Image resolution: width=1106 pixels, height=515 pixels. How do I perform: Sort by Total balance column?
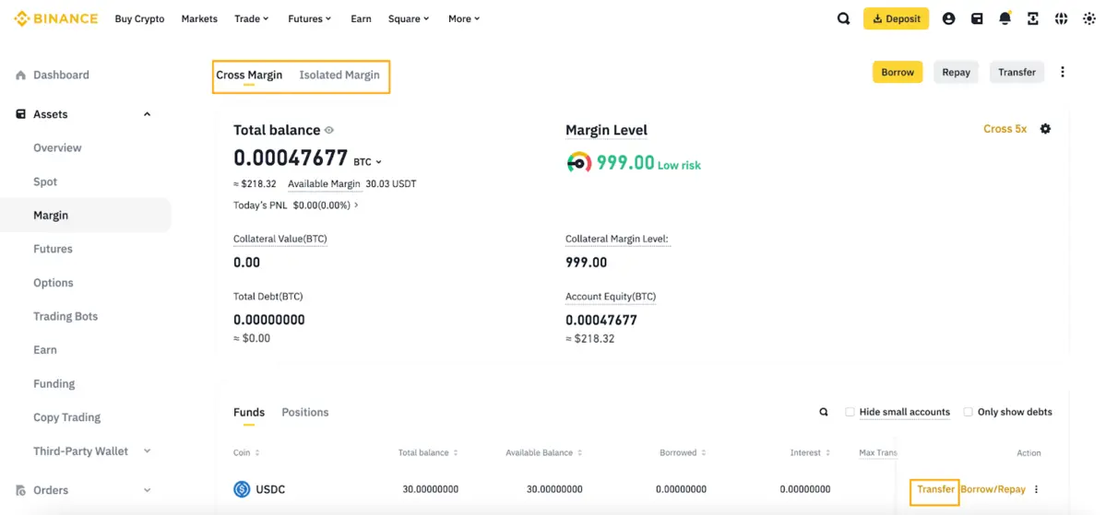(x=428, y=452)
